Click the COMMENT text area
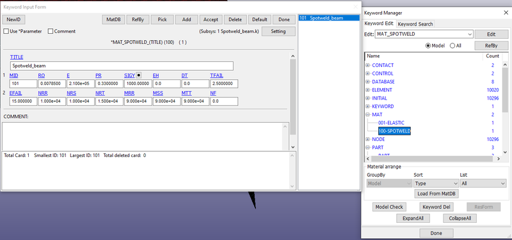This screenshot has width=512, height=240. pos(143,136)
